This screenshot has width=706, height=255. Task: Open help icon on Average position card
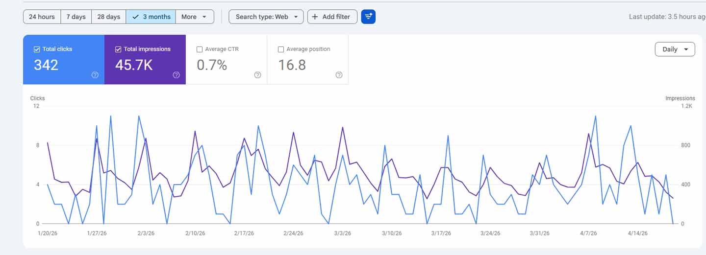[339, 75]
